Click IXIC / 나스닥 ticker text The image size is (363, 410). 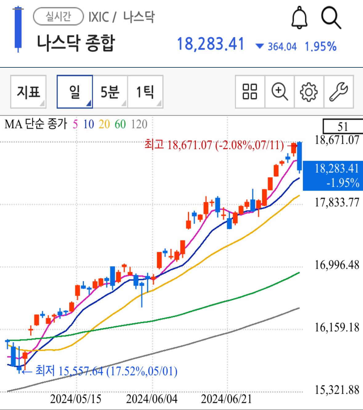point(122,17)
